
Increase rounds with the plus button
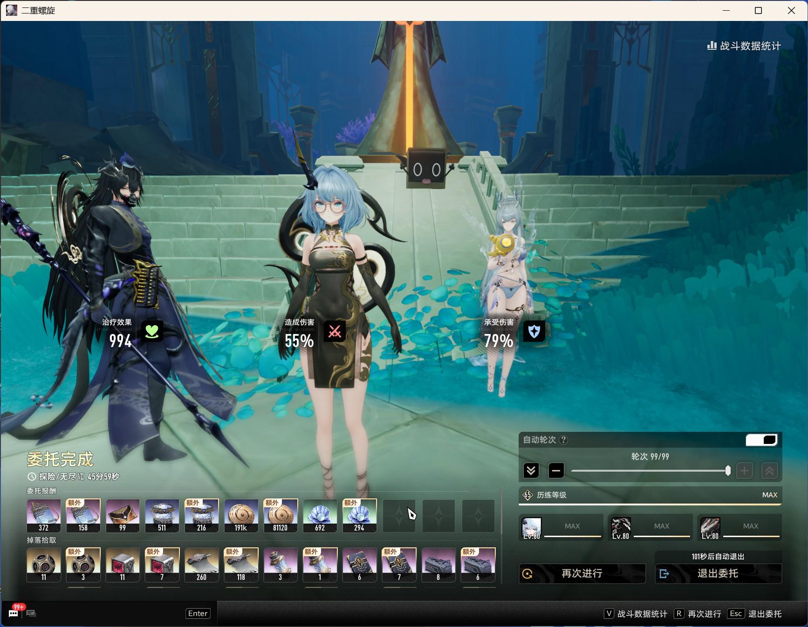(744, 470)
